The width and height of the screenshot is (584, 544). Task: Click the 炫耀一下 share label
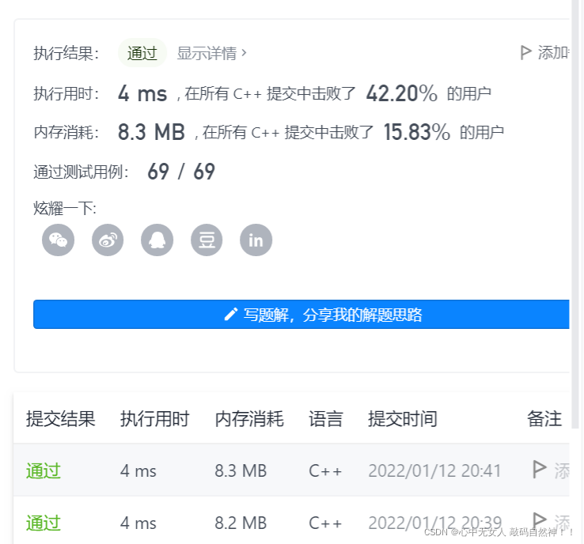(65, 209)
